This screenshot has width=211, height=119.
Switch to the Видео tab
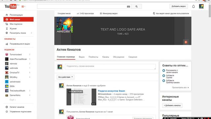[82, 57]
